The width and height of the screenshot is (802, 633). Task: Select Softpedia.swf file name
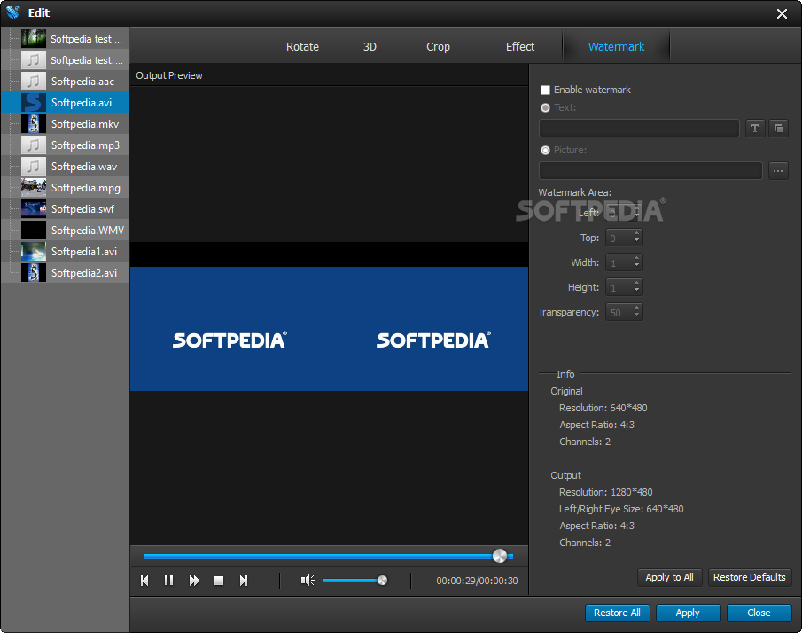(x=82, y=208)
